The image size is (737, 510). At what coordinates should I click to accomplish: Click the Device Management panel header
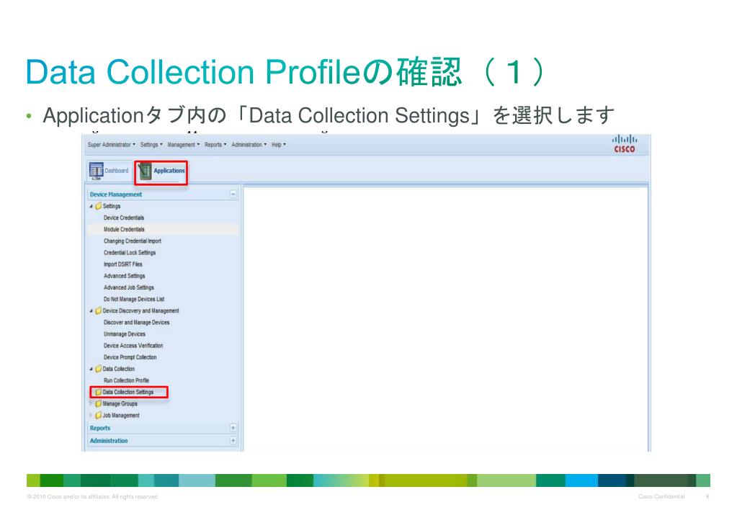[163, 194]
